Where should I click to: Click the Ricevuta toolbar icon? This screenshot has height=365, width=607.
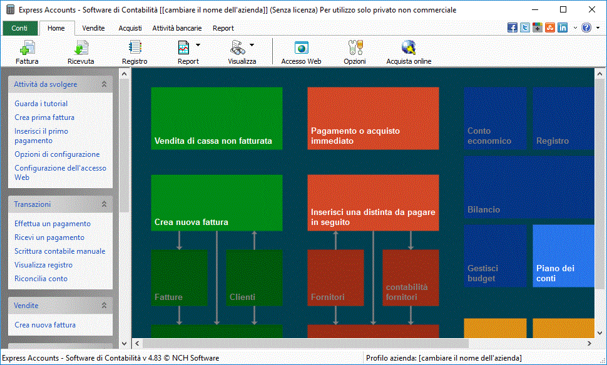coord(81,48)
